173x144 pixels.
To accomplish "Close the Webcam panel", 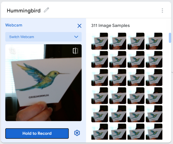I will click(79, 25).
